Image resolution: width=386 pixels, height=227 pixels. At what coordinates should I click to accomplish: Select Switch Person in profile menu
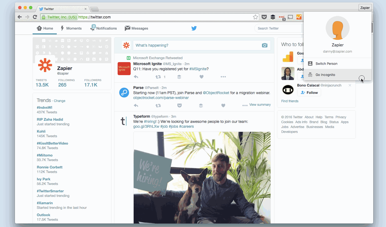pos(338,63)
